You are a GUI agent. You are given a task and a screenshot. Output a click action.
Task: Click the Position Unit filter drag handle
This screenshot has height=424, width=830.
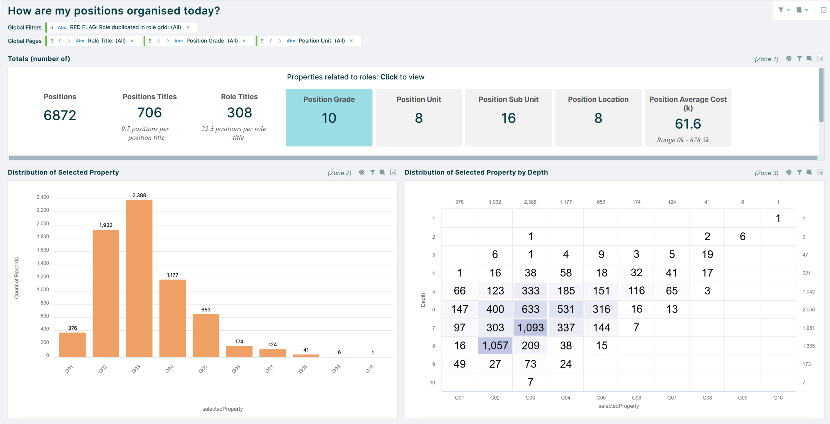[262, 41]
